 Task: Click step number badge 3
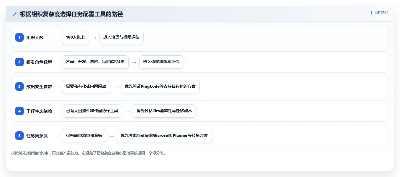point(19,87)
